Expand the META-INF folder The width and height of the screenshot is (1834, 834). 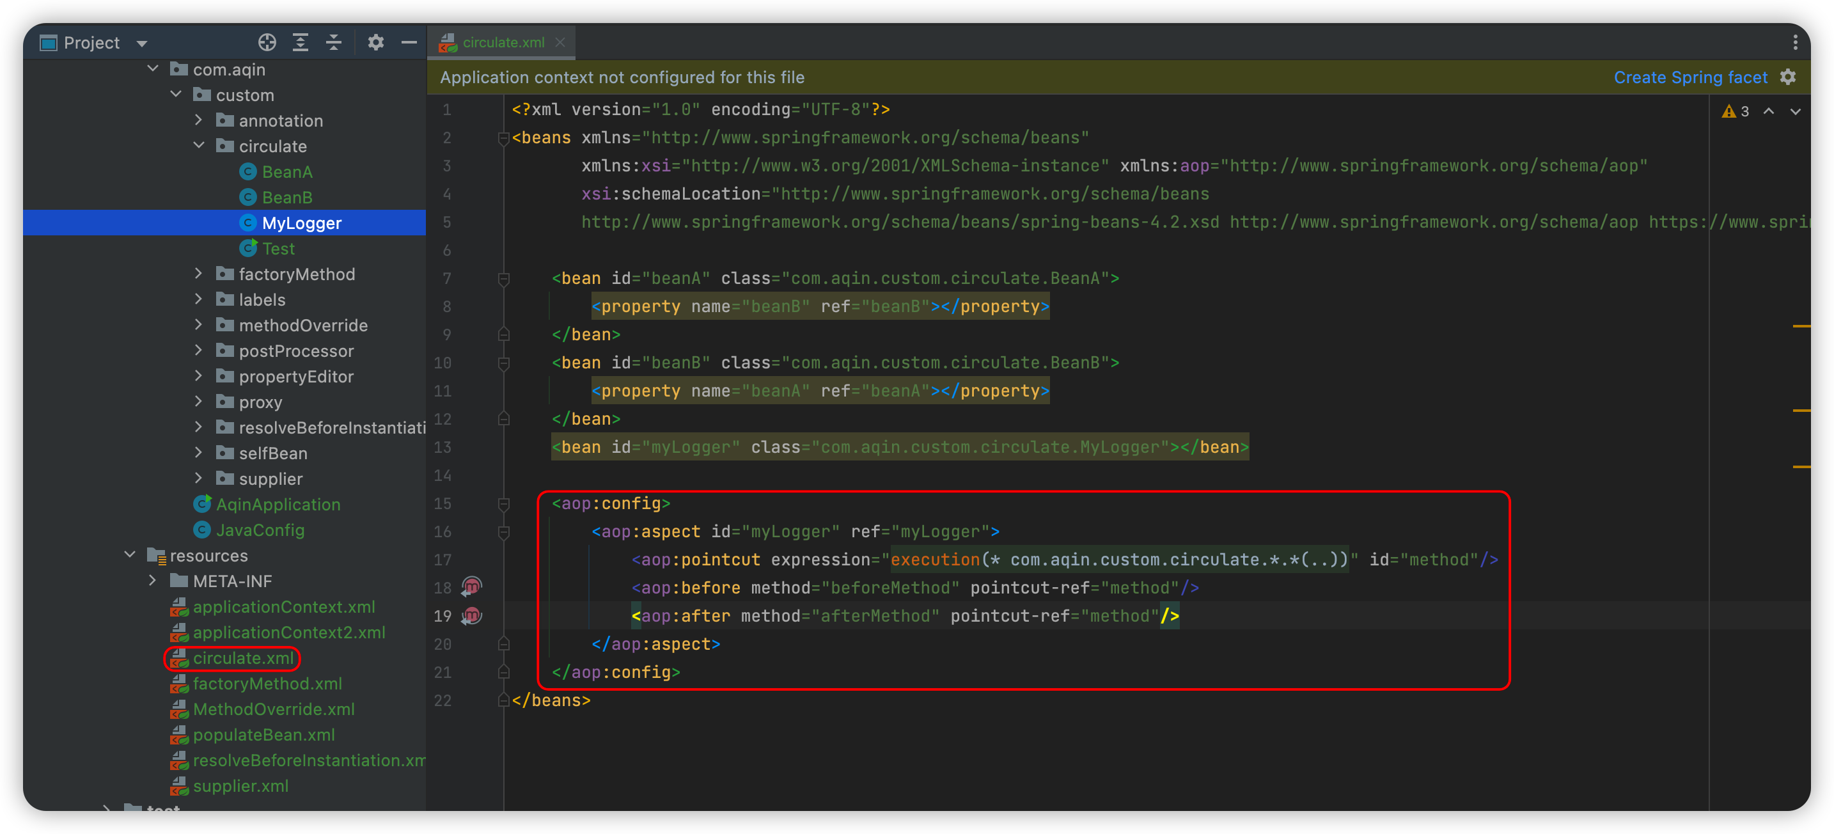[x=153, y=581]
